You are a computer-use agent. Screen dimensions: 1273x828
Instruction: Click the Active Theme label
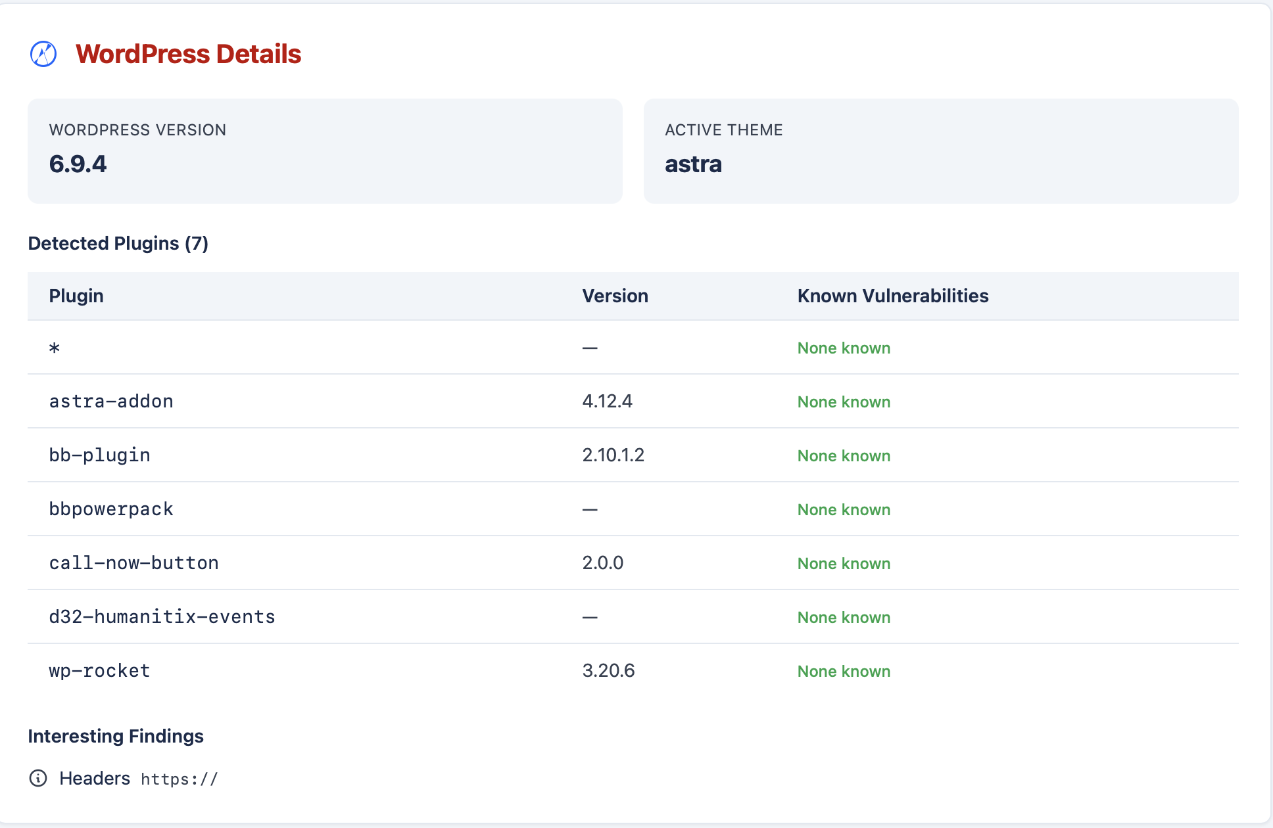(x=723, y=130)
